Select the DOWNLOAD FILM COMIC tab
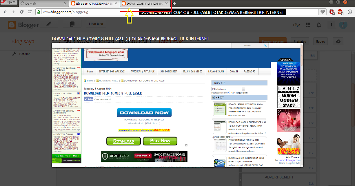Screen dimensions: 355x186 pos(145,4)
